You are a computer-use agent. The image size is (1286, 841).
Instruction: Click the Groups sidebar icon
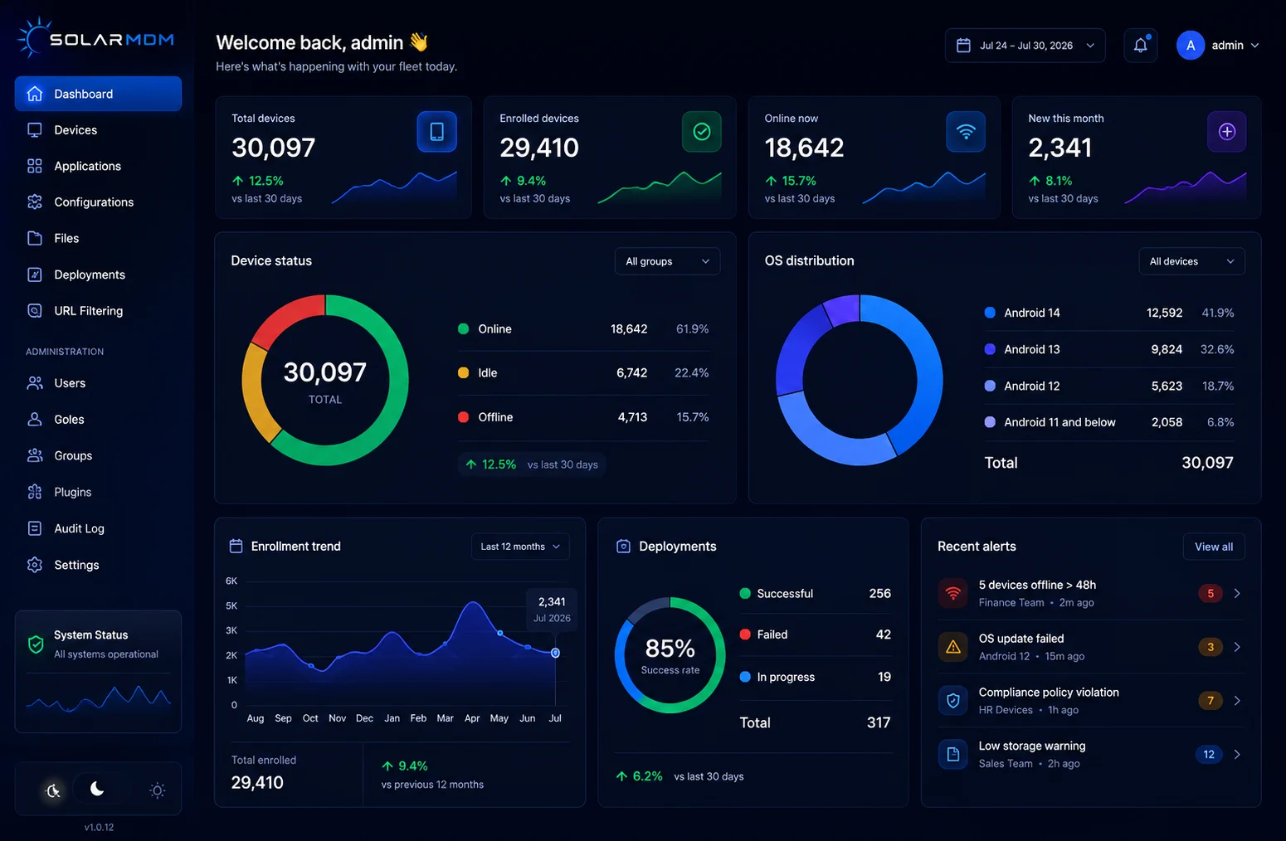pyautogui.click(x=35, y=455)
